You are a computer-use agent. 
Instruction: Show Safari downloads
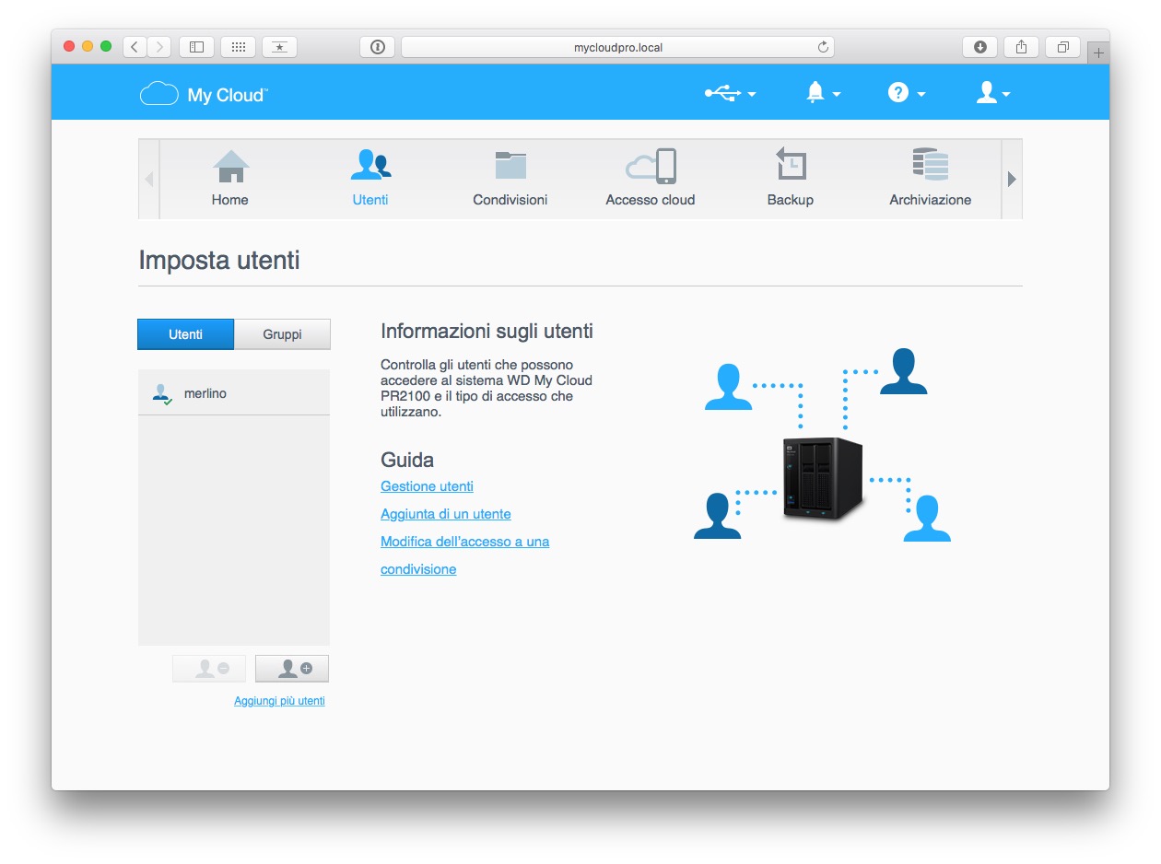pyautogui.click(x=980, y=47)
